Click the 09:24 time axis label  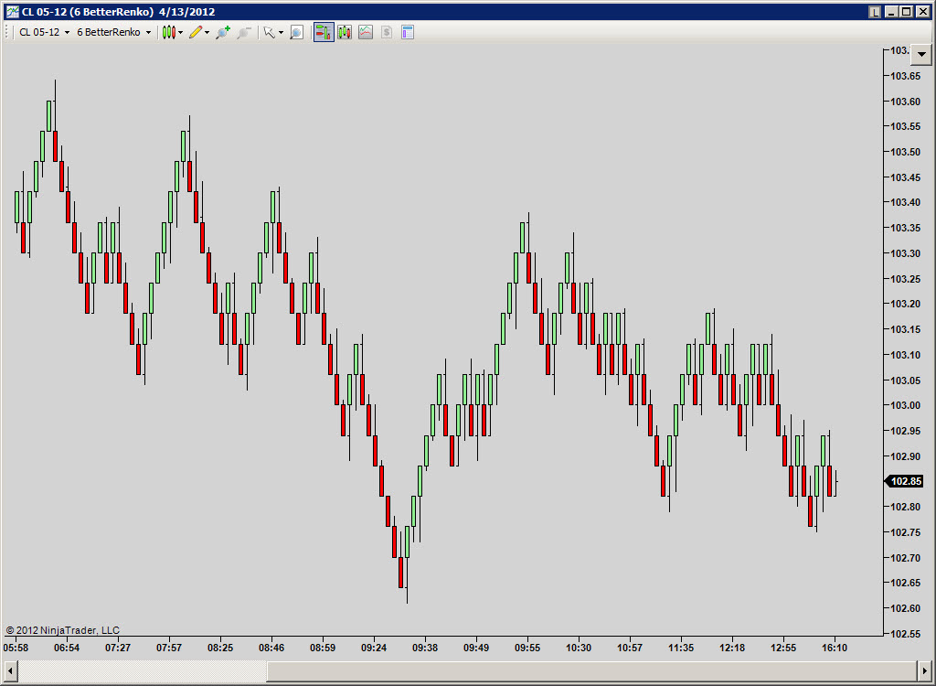[374, 648]
